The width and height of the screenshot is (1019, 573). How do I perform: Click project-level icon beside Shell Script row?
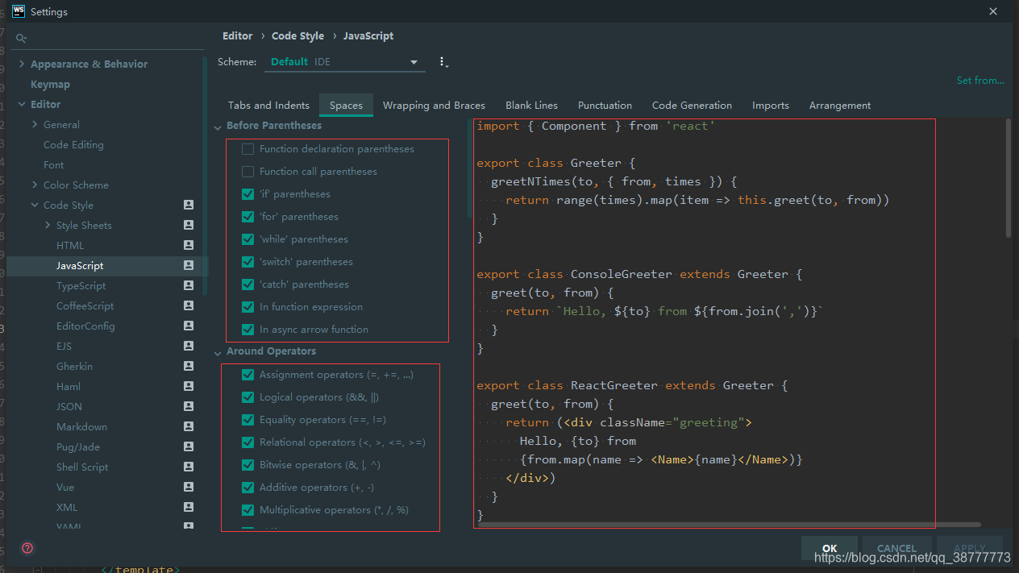(x=189, y=467)
